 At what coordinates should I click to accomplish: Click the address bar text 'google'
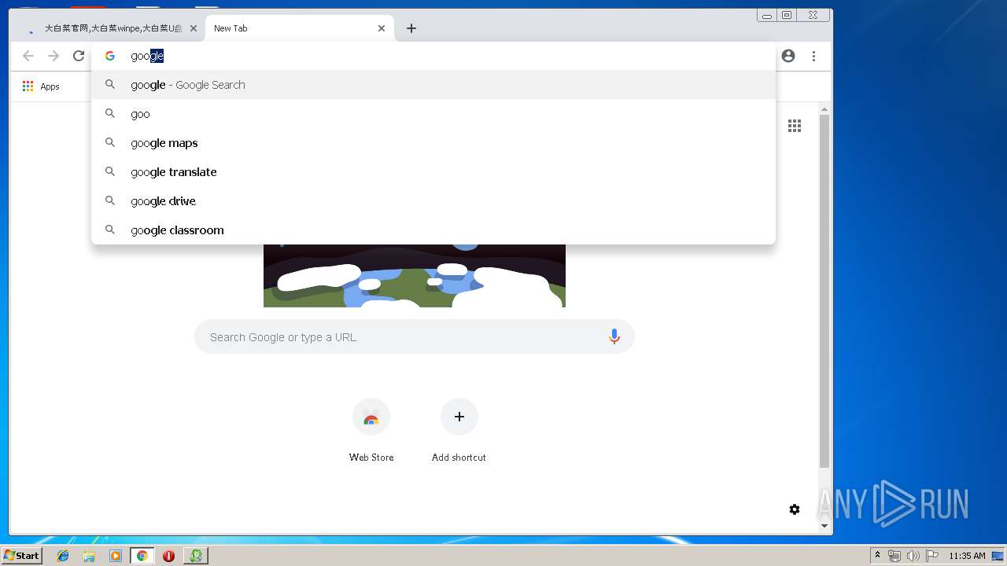tap(147, 56)
